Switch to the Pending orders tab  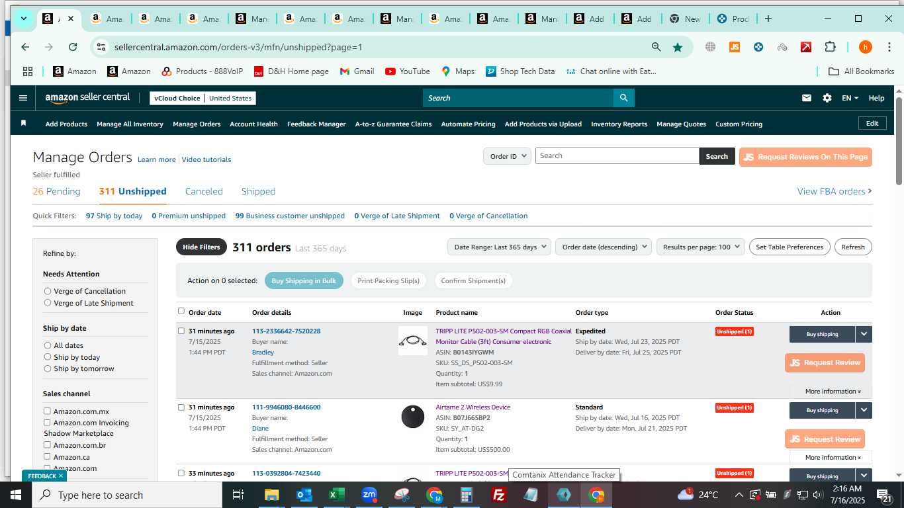point(57,191)
